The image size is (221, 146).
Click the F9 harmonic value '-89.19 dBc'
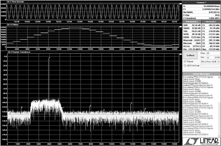coord(215,46)
